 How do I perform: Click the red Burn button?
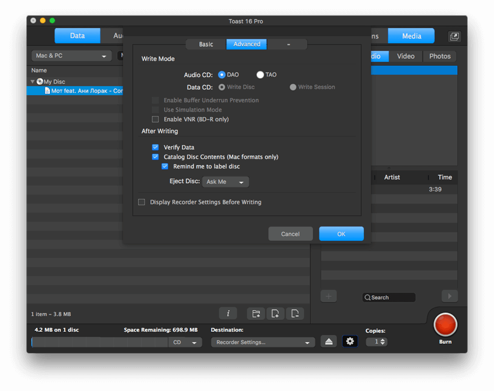[445, 324]
